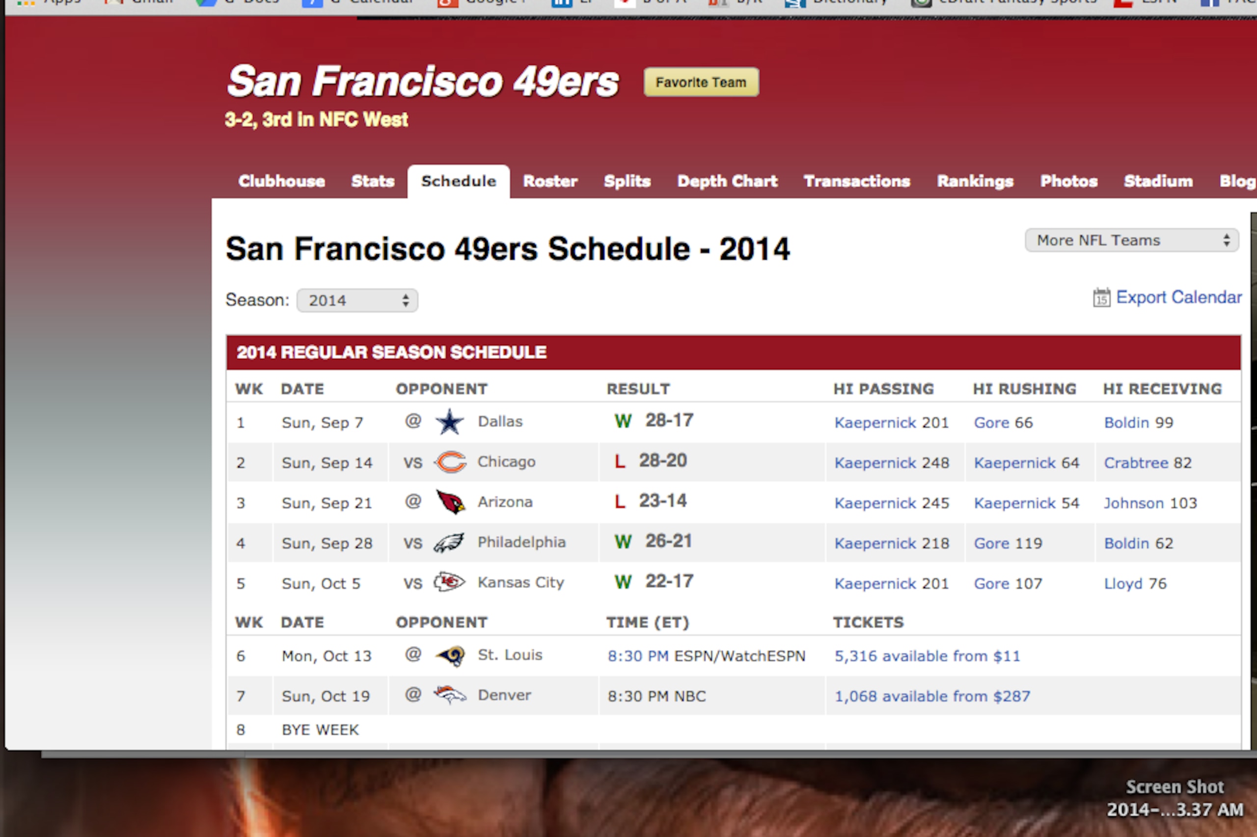The width and height of the screenshot is (1257, 837).
Task: Open the Denver team link
Action: 504,695
